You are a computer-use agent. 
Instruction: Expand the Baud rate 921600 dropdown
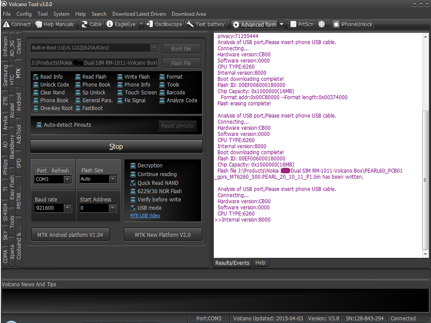point(67,208)
